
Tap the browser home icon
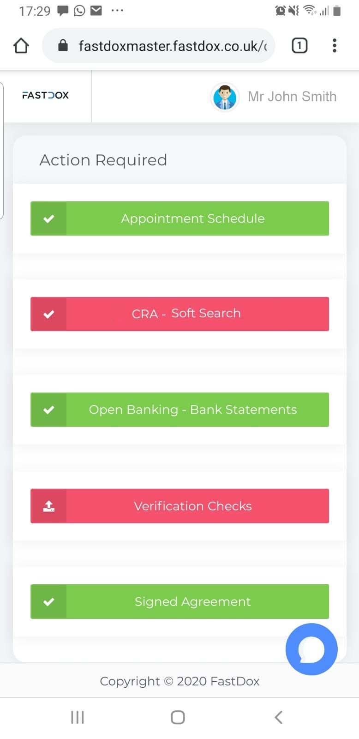click(x=21, y=46)
